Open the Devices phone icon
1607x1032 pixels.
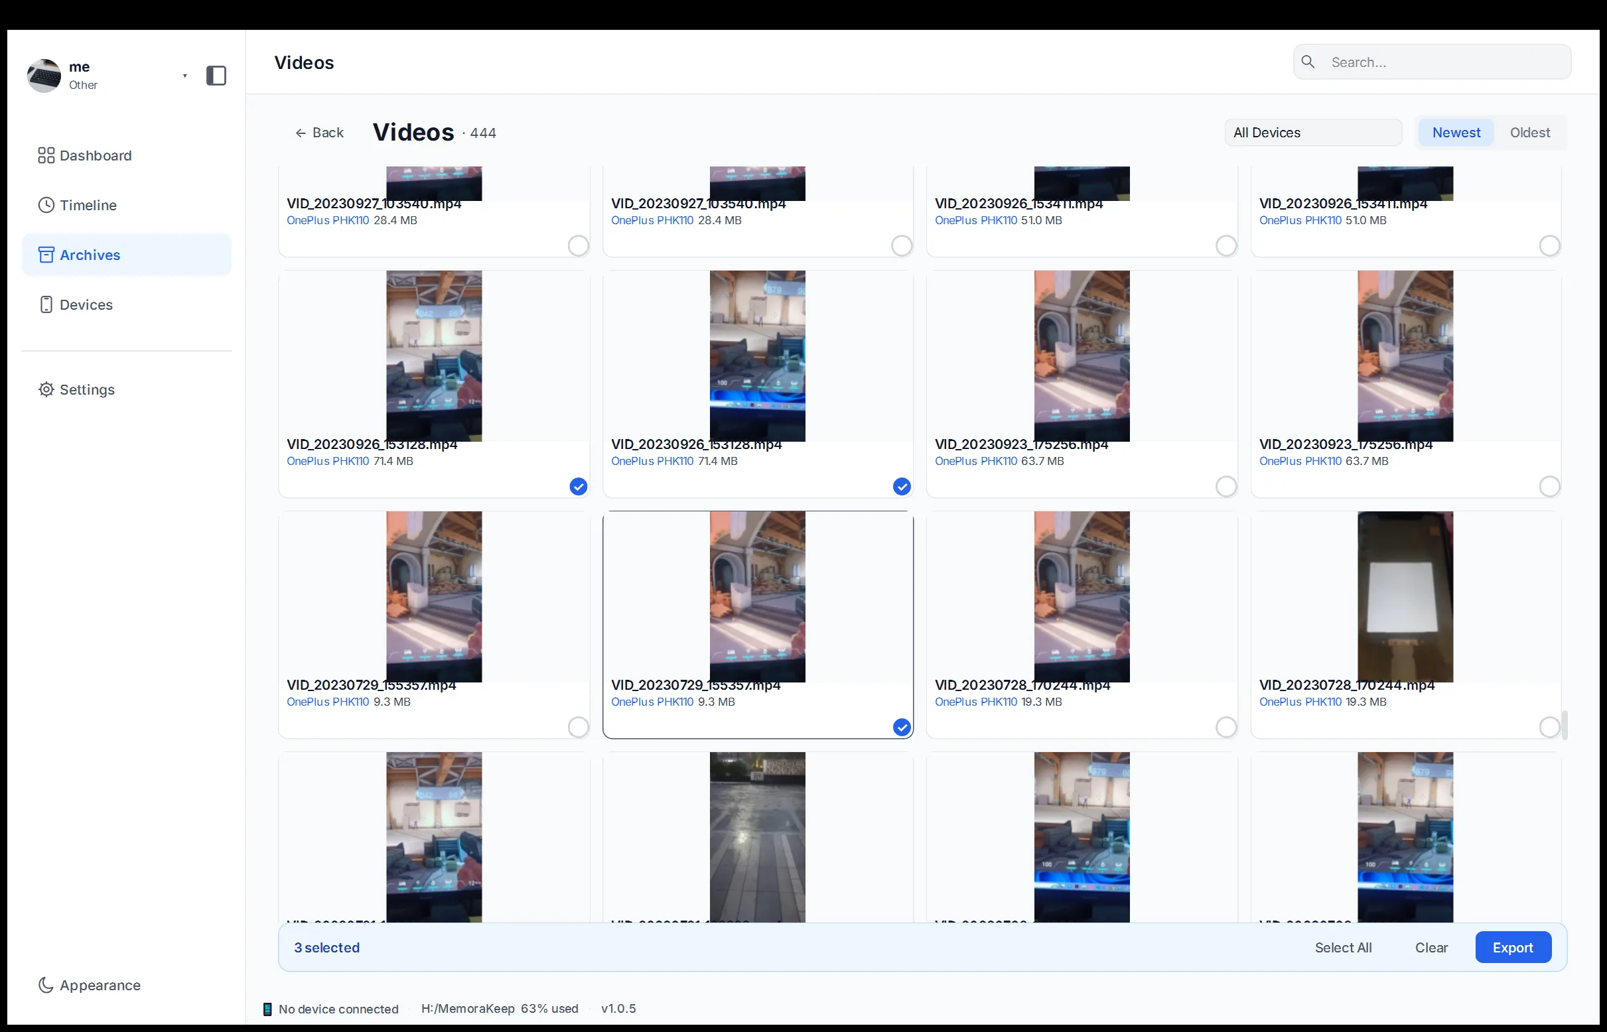(x=46, y=304)
